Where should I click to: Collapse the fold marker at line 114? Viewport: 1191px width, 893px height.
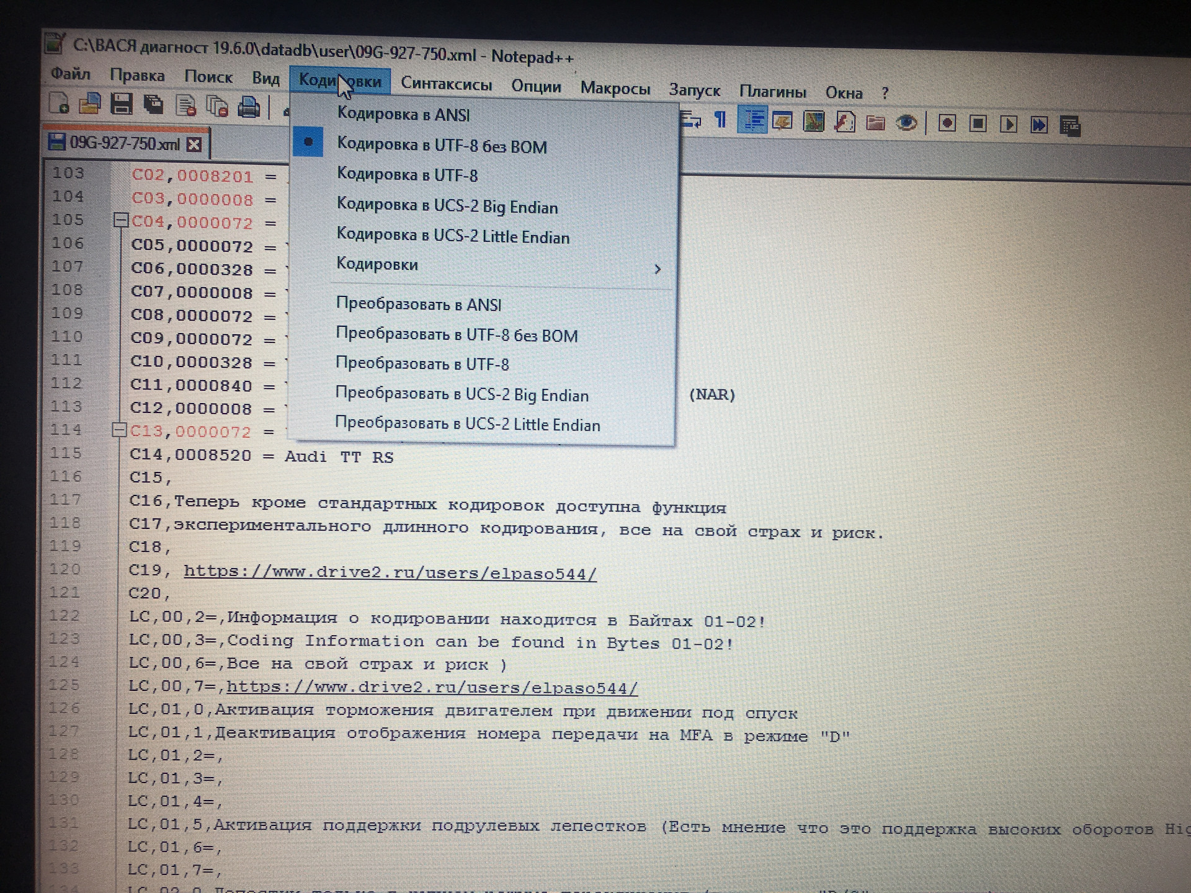pos(119,430)
